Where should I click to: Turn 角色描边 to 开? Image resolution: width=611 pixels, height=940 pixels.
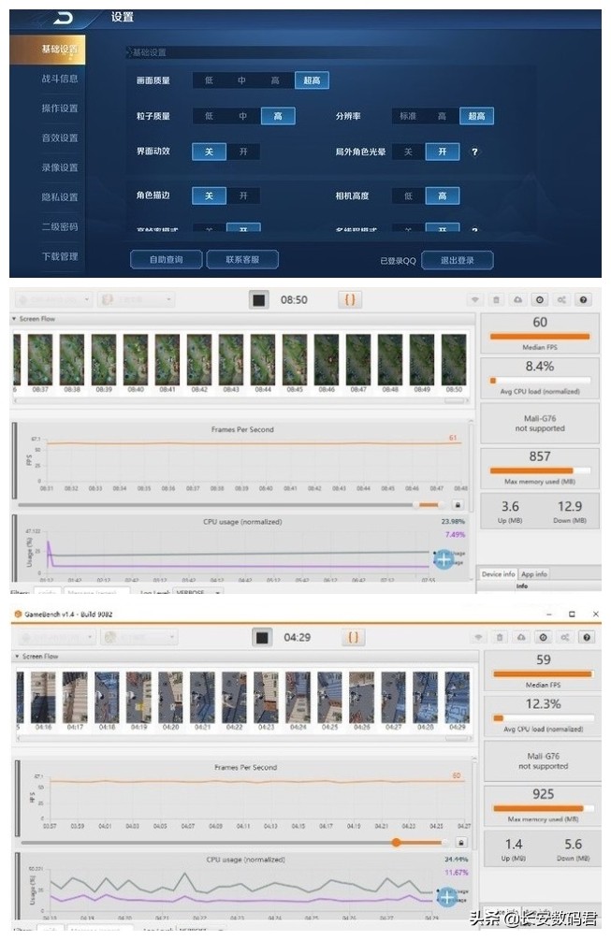click(x=243, y=195)
